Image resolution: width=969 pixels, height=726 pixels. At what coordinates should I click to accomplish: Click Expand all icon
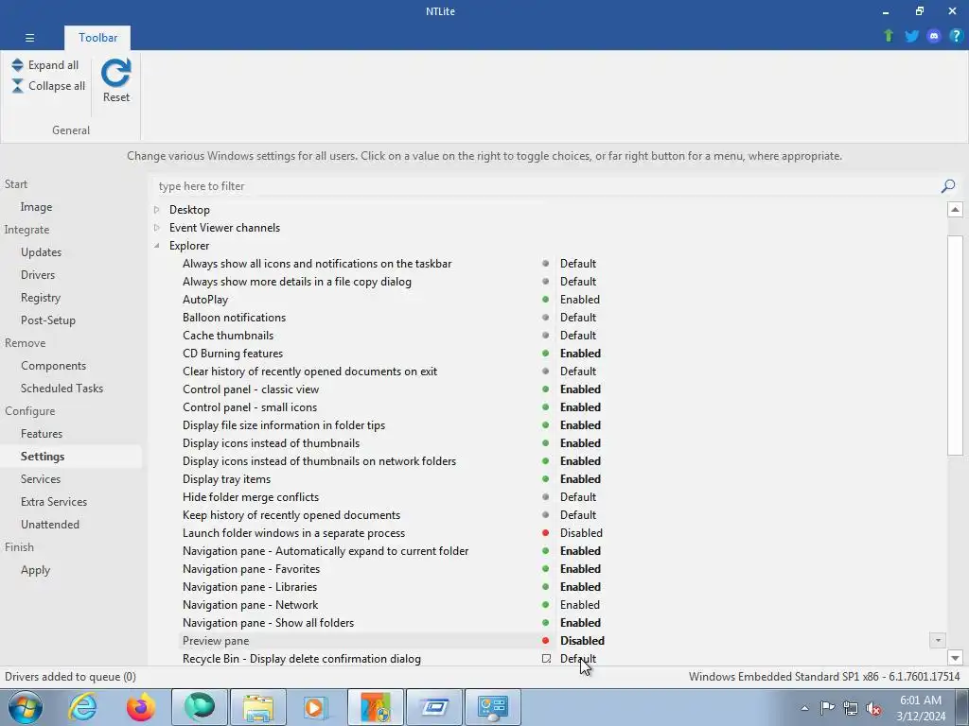coord(17,65)
